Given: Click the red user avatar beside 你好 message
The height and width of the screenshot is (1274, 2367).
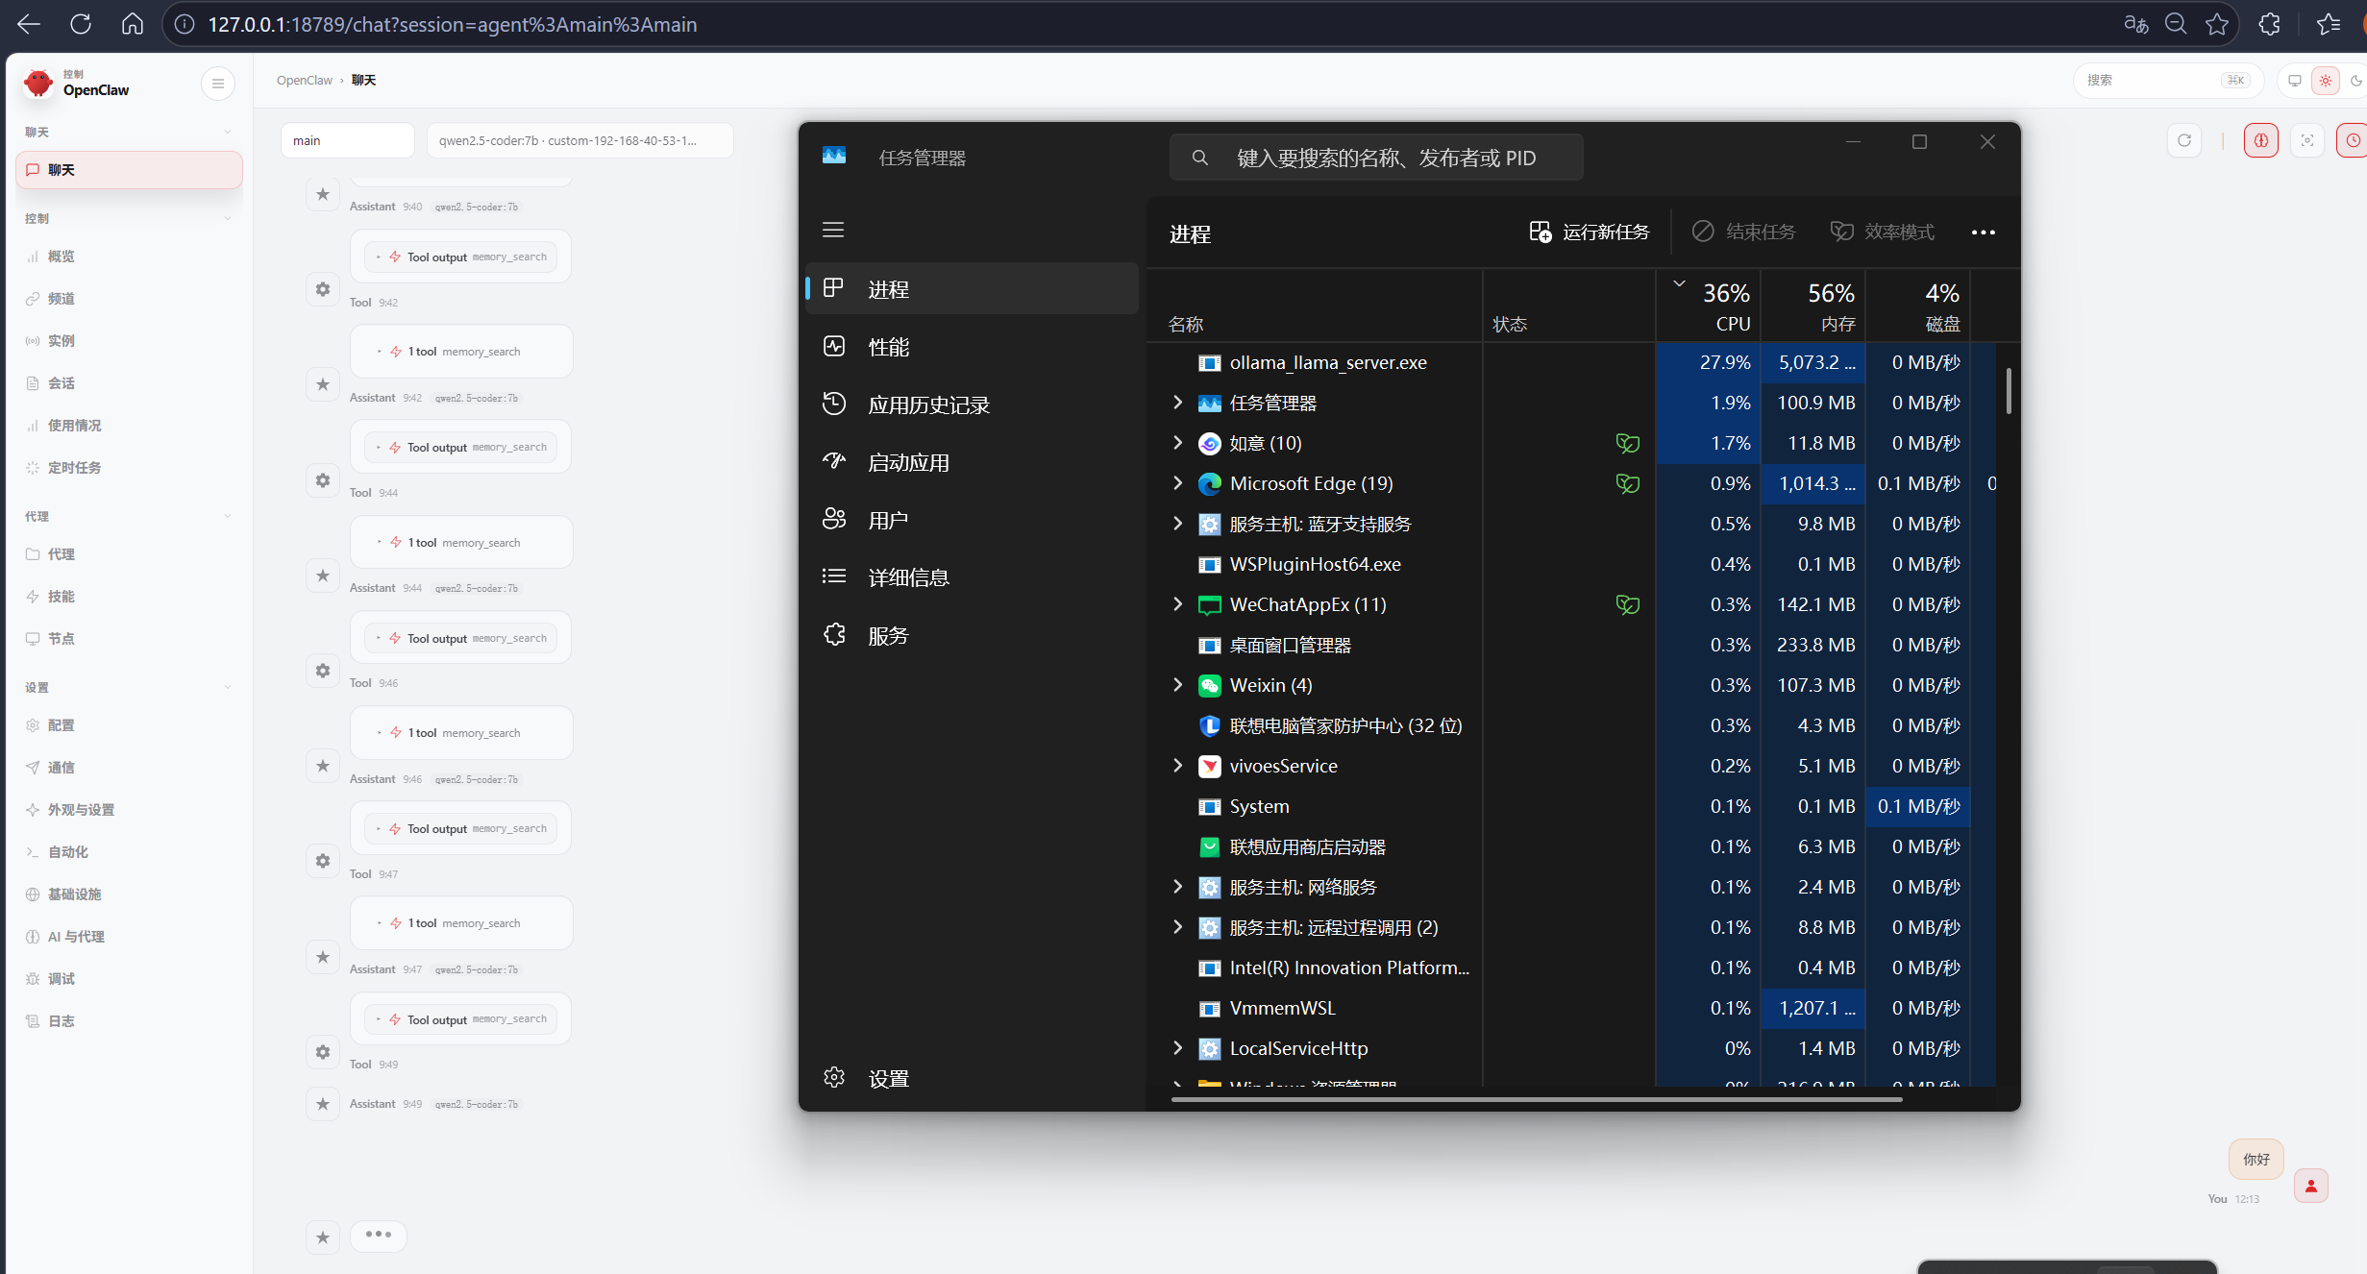Looking at the screenshot, I should 2311,1187.
